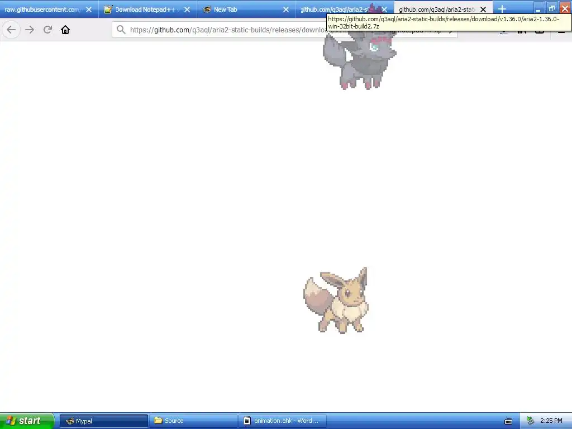Image resolution: width=572 pixels, height=429 pixels.
Task: Minimize the Mypal browser window
Action: [x=538, y=8]
